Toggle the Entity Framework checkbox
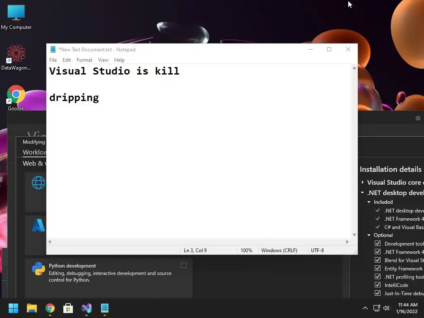 click(x=378, y=268)
